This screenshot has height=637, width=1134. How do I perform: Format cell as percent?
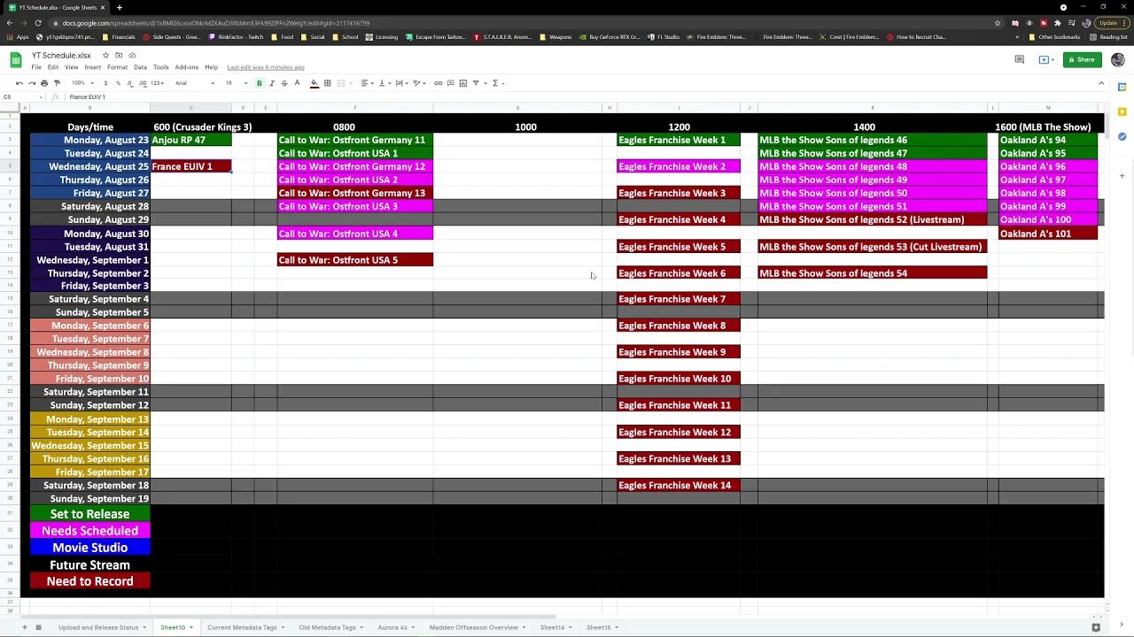click(118, 83)
